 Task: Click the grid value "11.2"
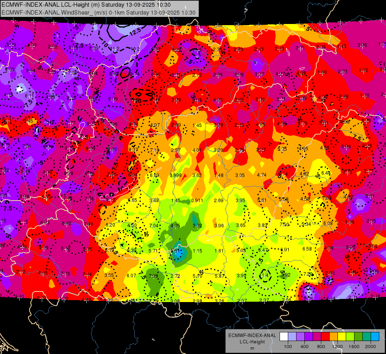(115, 49)
